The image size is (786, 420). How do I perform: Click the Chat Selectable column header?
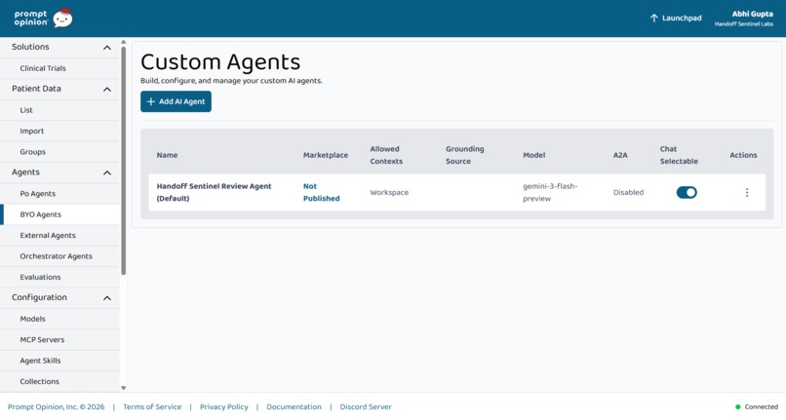point(679,155)
